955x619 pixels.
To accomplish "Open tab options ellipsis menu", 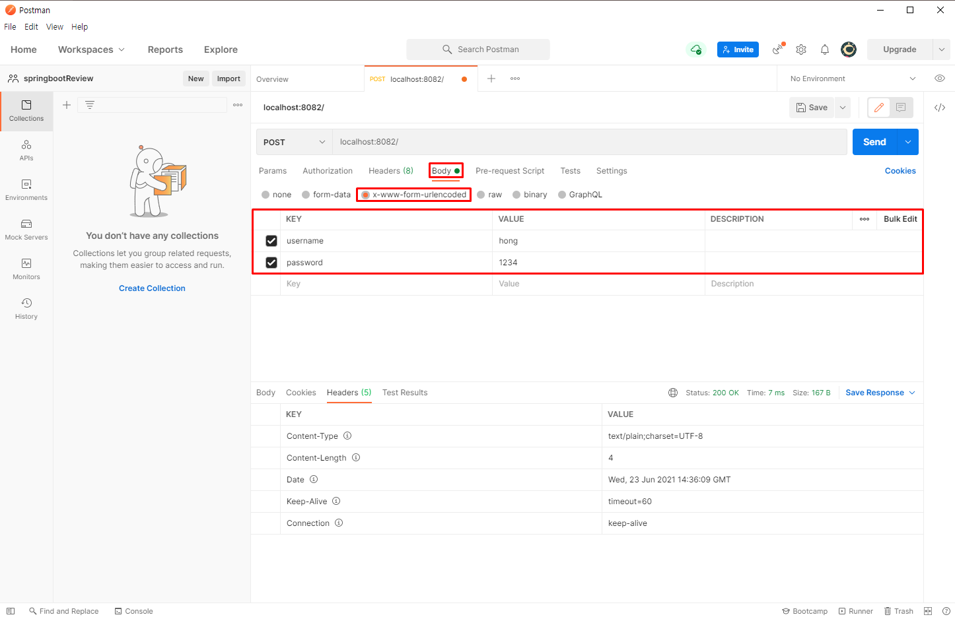I will (515, 79).
